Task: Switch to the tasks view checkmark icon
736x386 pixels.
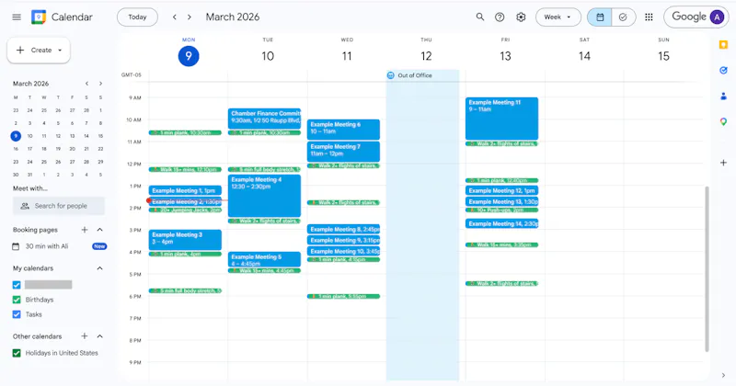Action: tap(624, 17)
